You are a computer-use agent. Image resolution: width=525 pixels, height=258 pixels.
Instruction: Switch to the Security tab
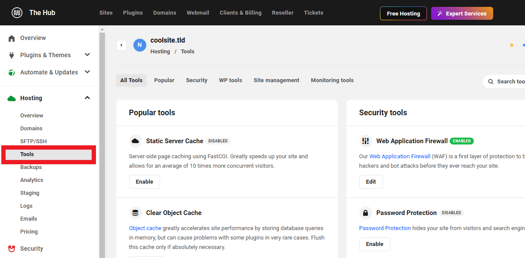[x=197, y=80]
